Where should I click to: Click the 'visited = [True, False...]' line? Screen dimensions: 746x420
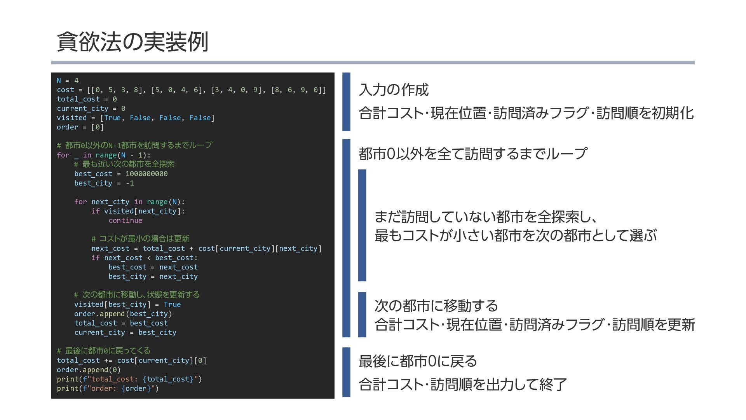[x=135, y=118]
